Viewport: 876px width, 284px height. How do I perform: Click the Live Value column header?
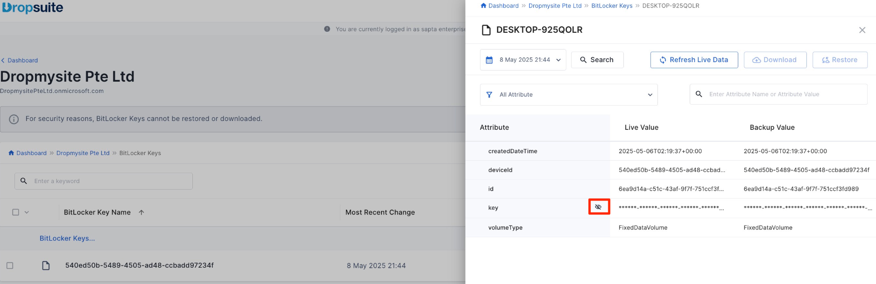(642, 128)
